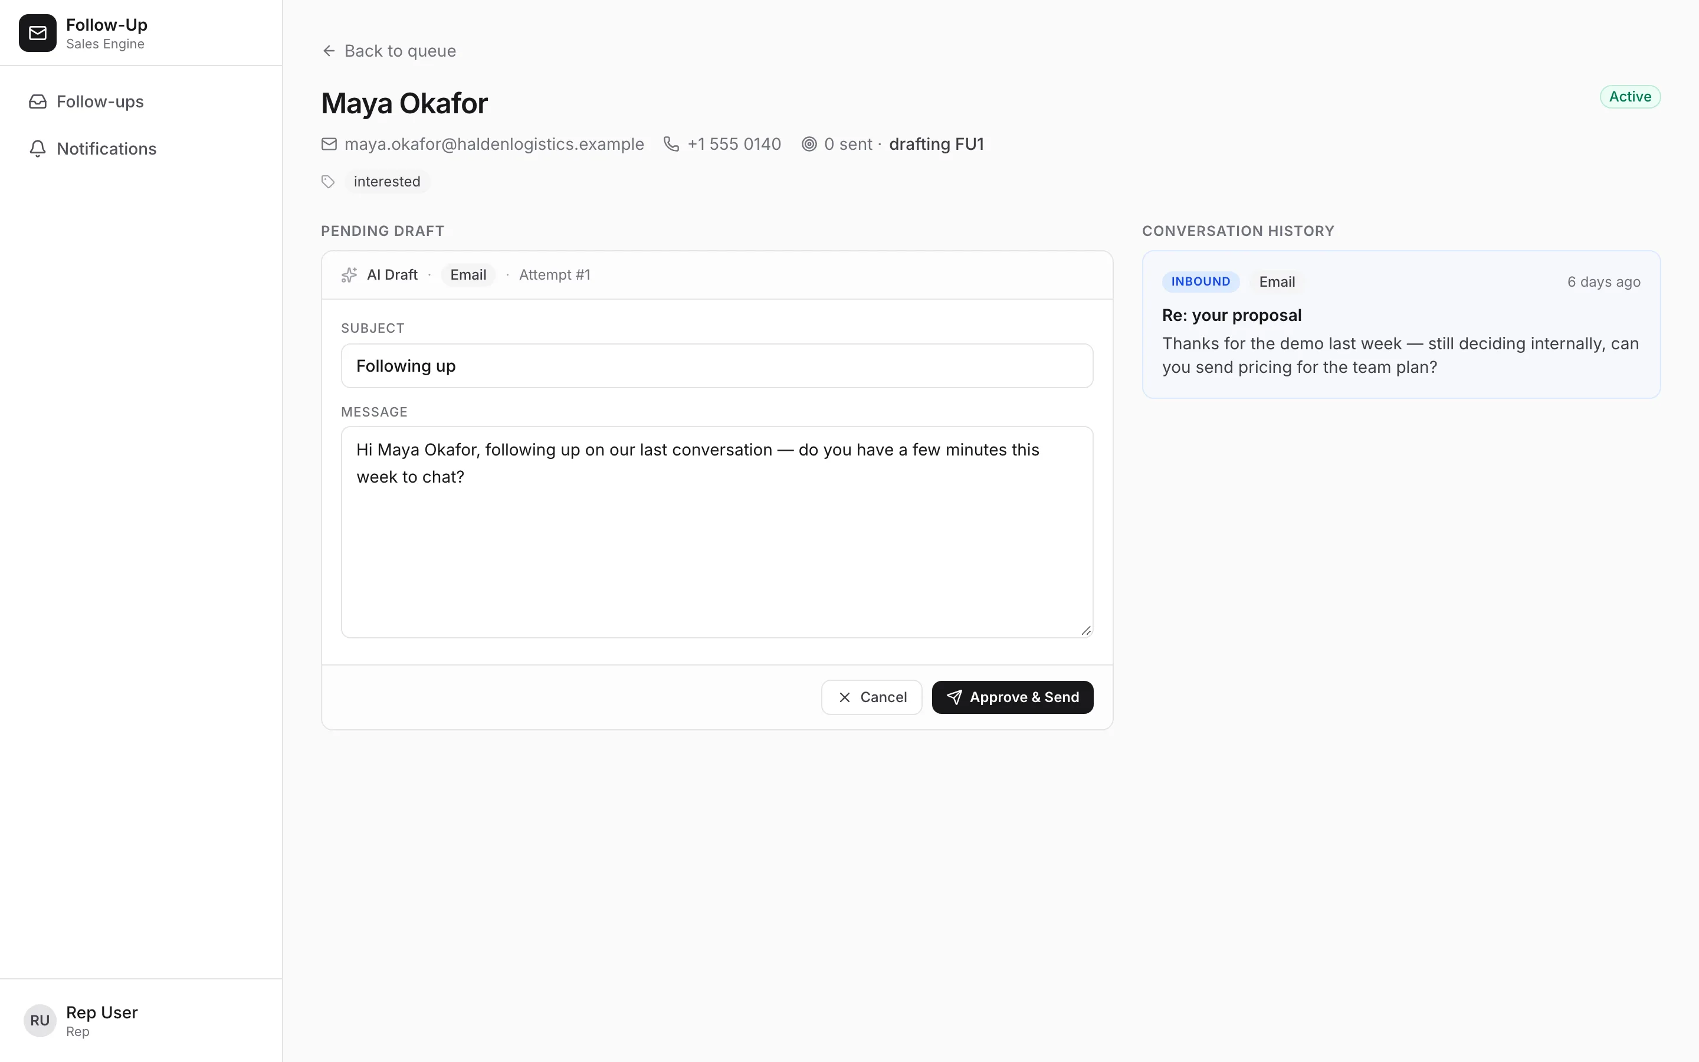
Task: Click the INBOUND badge in conversation history
Action: pyautogui.click(x=1201, y=281)
